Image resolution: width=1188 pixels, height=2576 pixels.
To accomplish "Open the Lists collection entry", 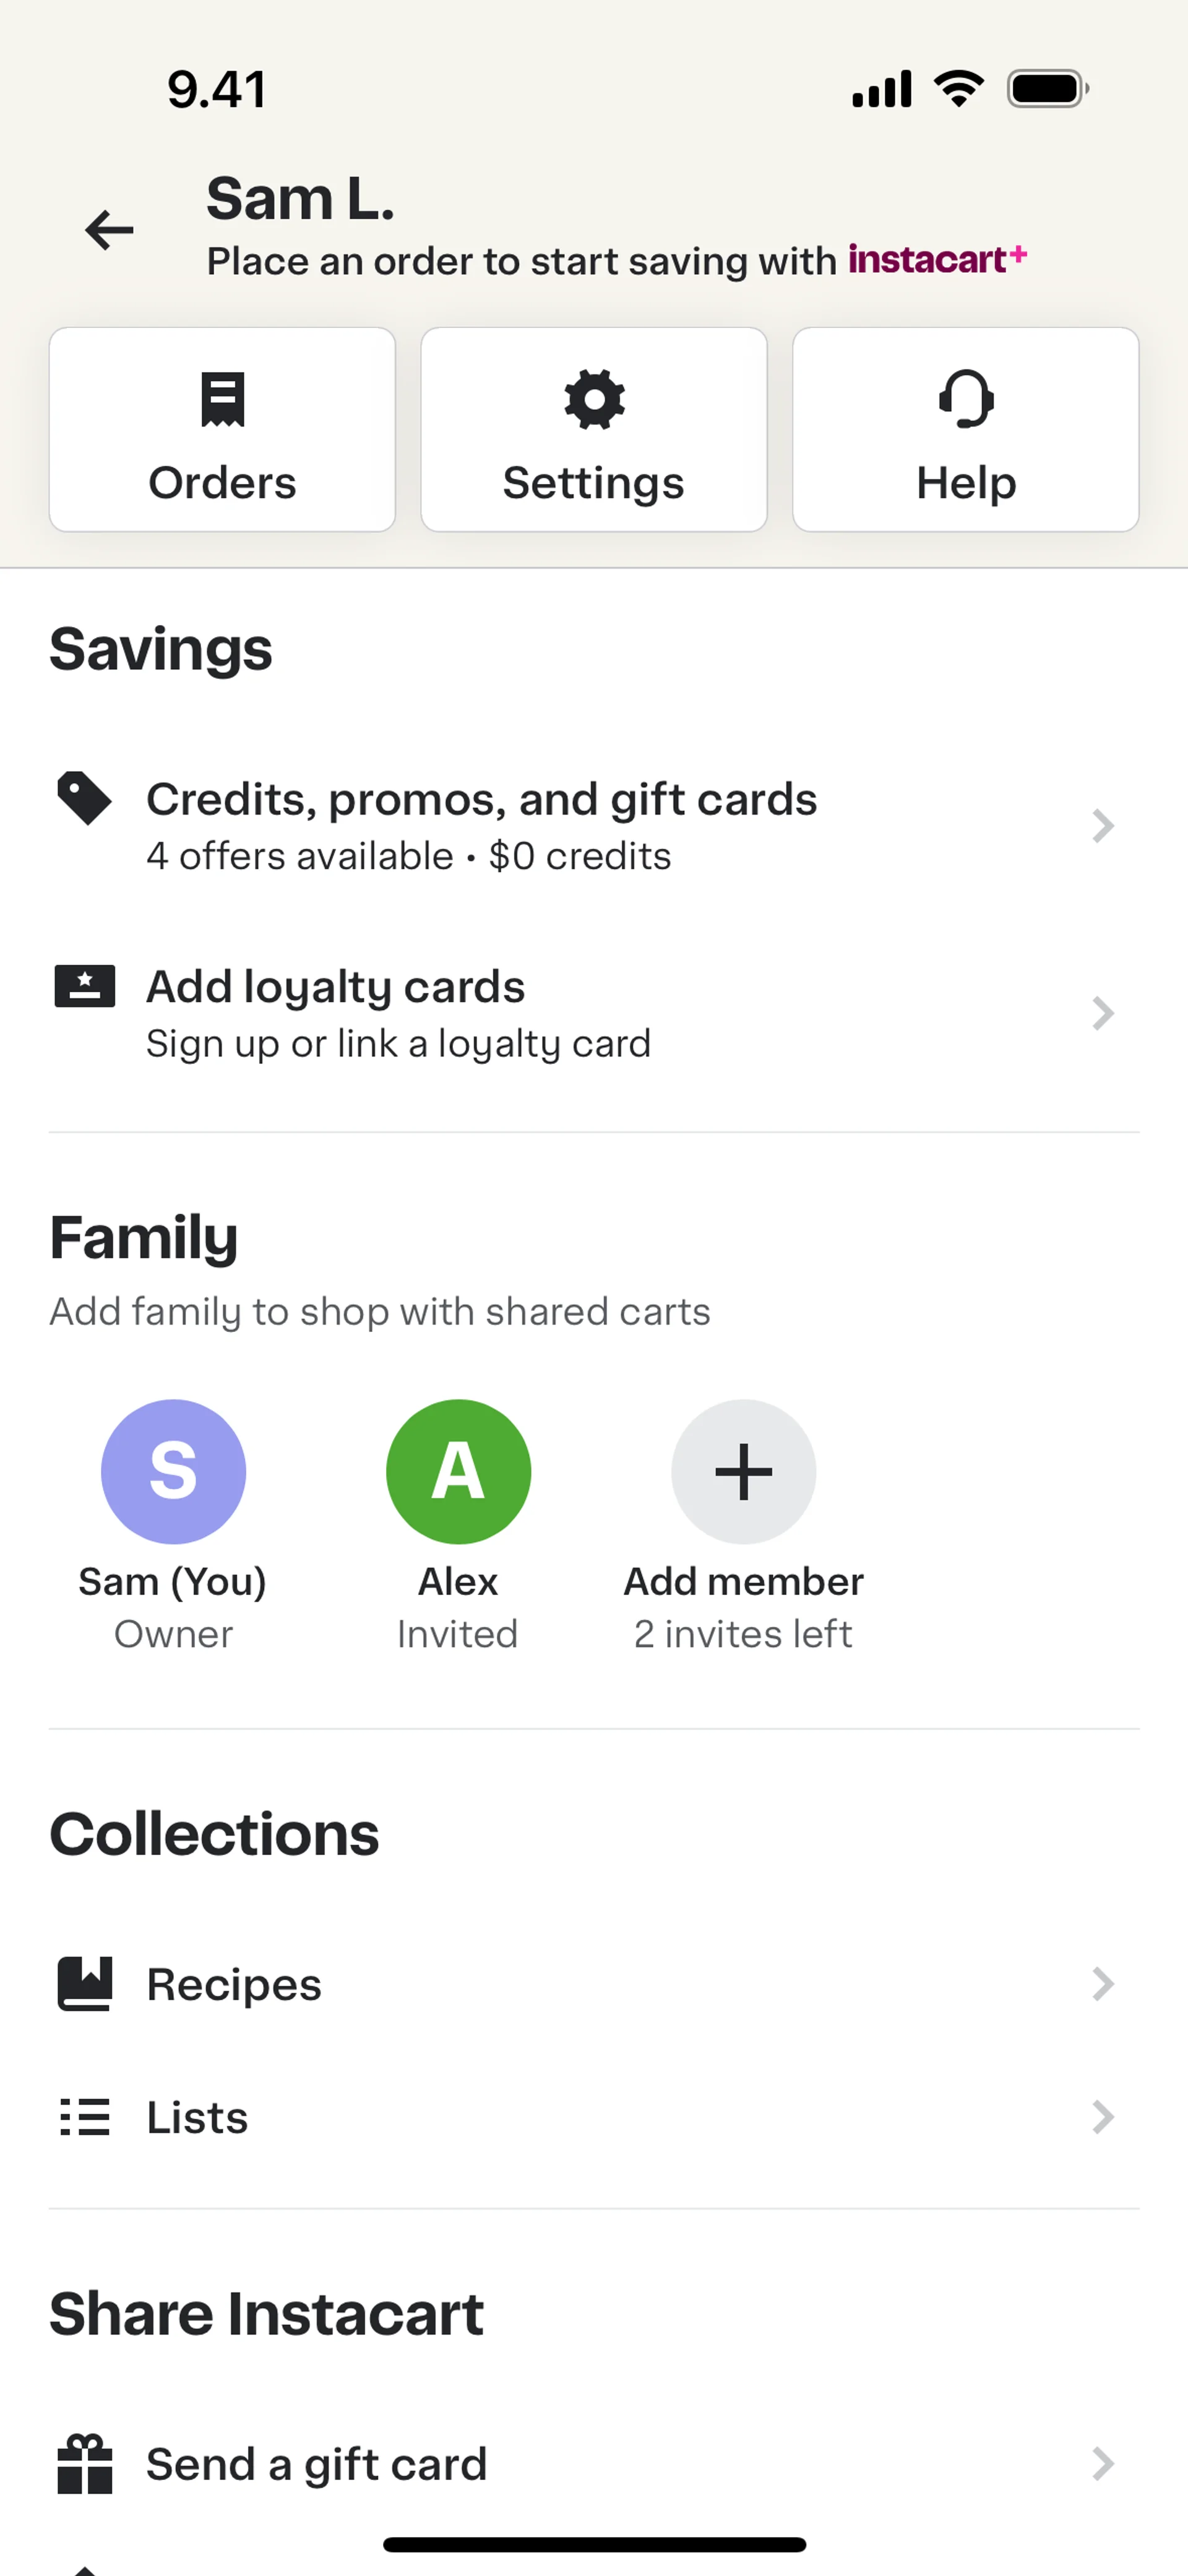I will tap(594, 2117).
